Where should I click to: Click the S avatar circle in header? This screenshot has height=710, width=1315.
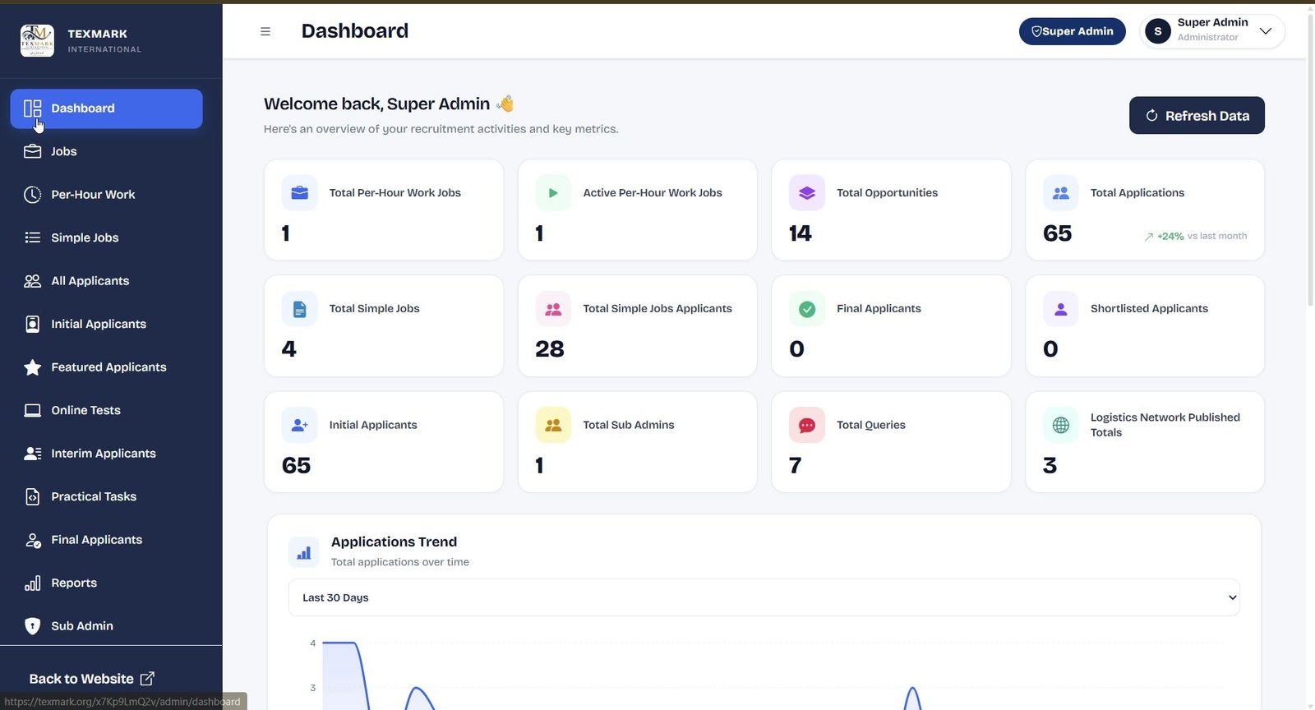click(x=1158, y=31)
